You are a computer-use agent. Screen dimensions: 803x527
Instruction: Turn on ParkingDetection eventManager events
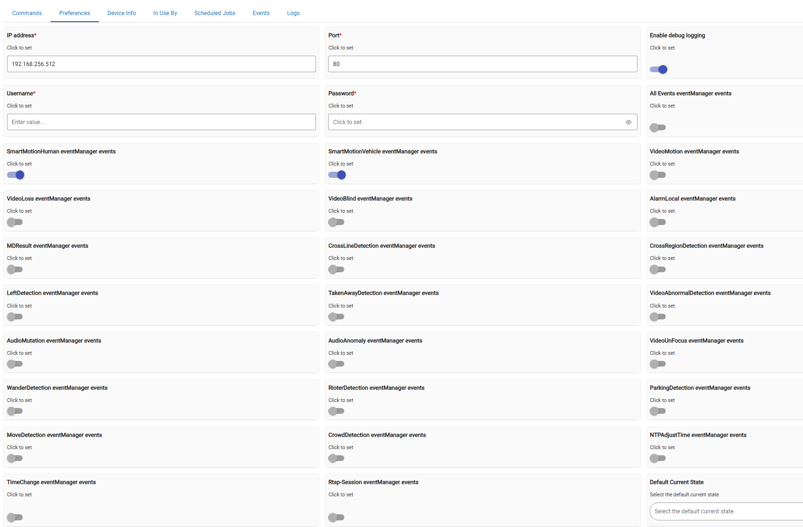click(657, 411)
